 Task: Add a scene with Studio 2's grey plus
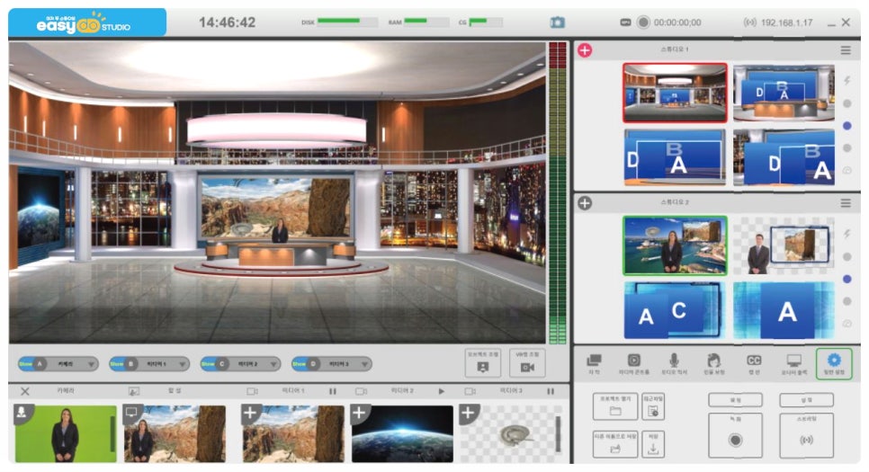point(585,203)
